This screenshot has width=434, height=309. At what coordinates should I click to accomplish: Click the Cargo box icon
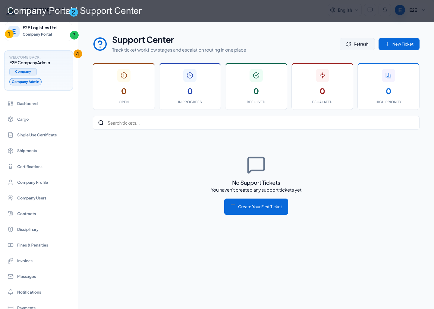[11, 119]
